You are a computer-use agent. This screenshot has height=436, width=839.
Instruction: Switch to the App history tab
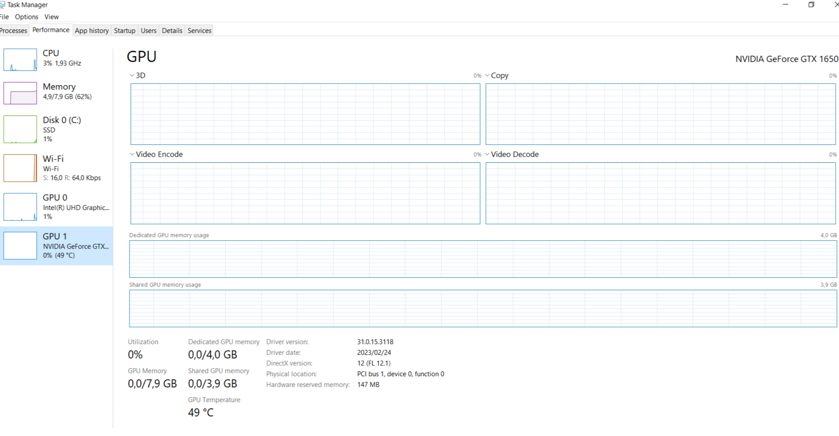pyautogui.click(x=92, y=31)
